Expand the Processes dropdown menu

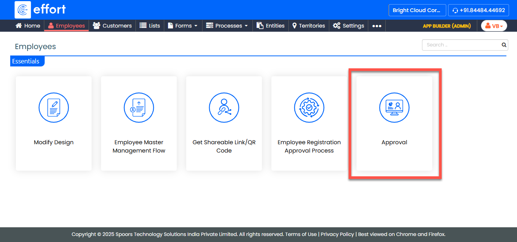tap(227, 26)
